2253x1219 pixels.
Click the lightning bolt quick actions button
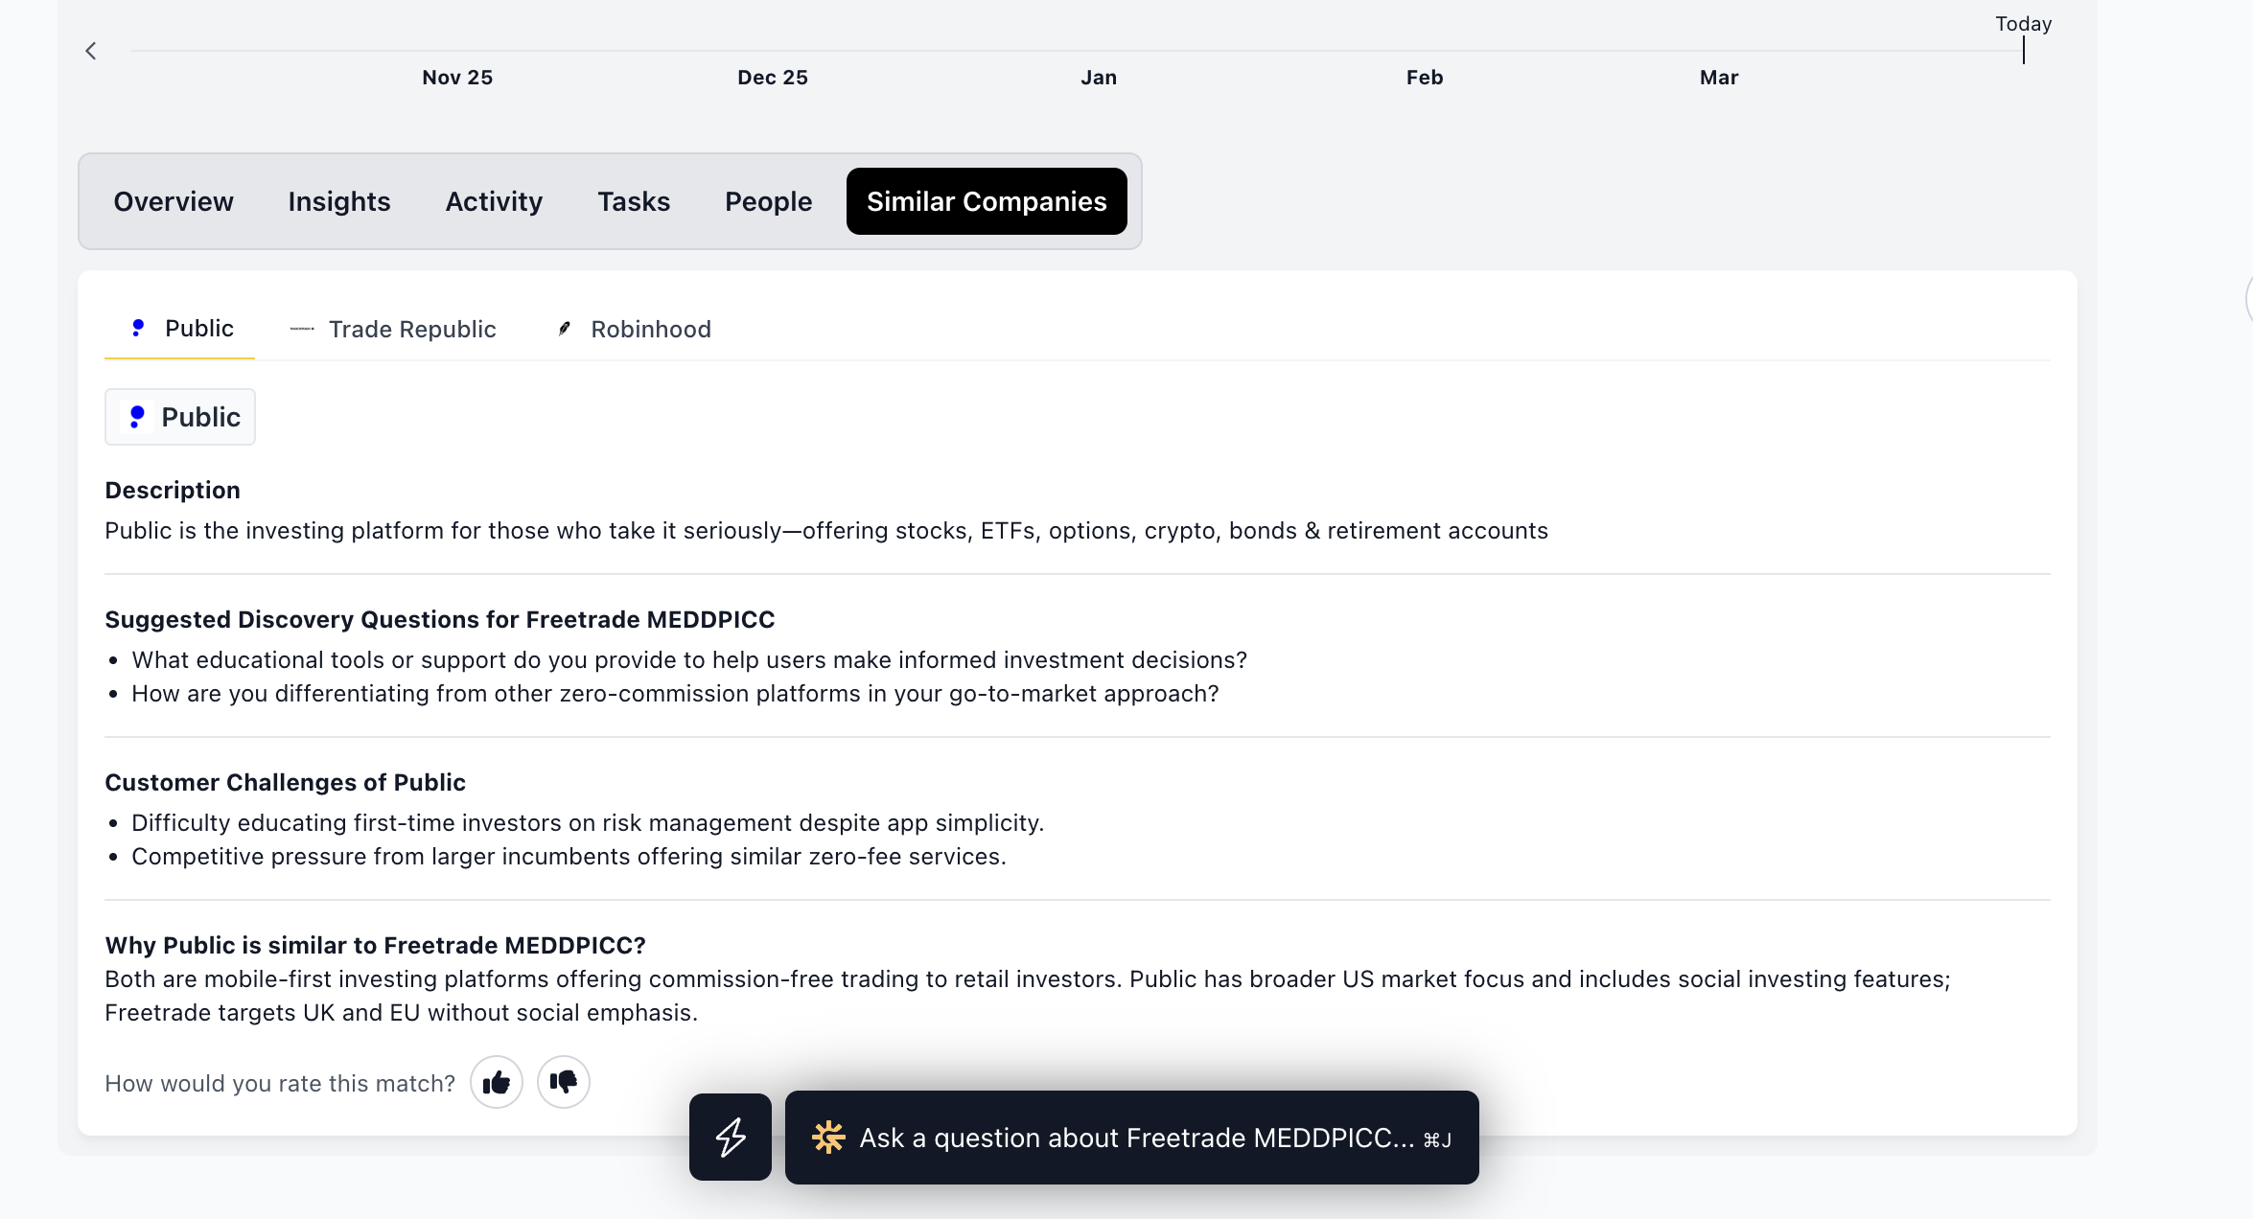(x=731, y=1138)
